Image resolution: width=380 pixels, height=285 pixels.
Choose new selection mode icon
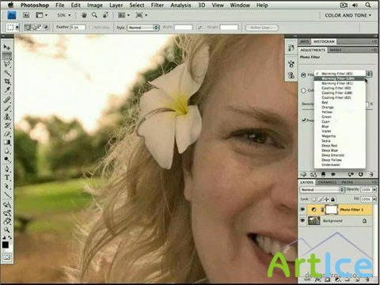(x=27, y=27)
